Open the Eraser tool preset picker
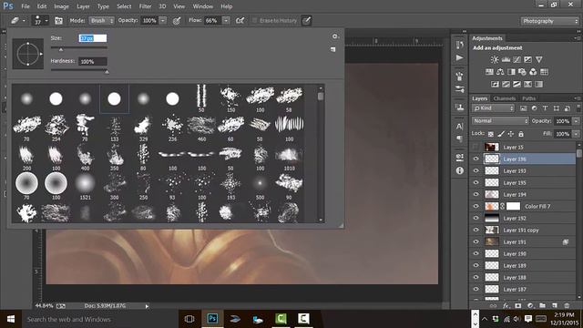This screenshot has height=328, width=583. pyautogui.click(x=17, y=21)
